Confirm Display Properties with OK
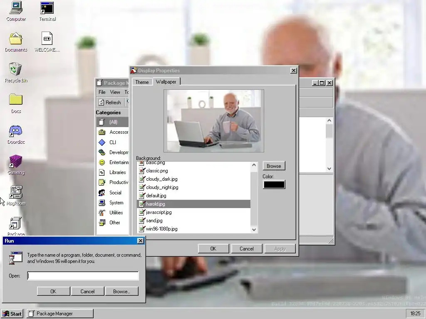This screenshot has width=426, height=319. [x=213, y=249]
